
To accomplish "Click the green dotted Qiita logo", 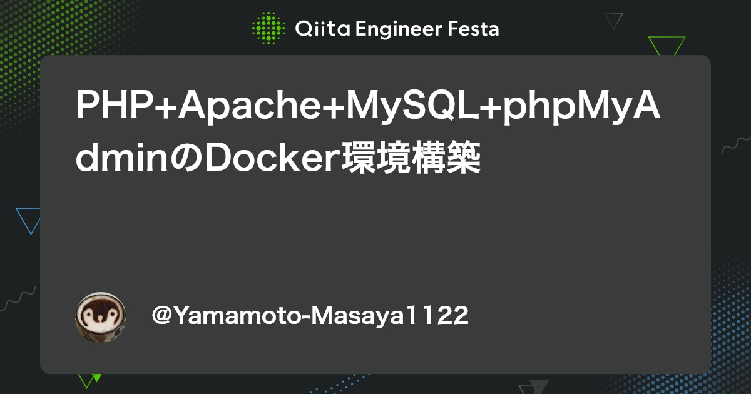I will click(269, 28).
